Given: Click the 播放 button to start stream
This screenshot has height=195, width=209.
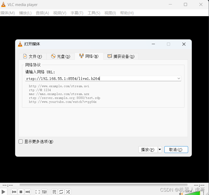Looking at the screenshot, I should click(x=148, y=150).
